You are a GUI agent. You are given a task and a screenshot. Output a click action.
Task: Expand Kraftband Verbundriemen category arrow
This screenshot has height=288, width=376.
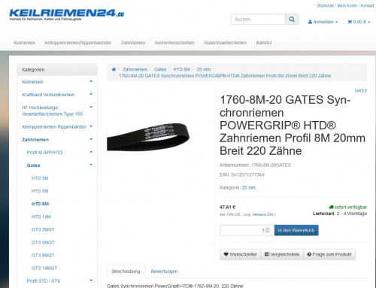(x=91, y=94)
